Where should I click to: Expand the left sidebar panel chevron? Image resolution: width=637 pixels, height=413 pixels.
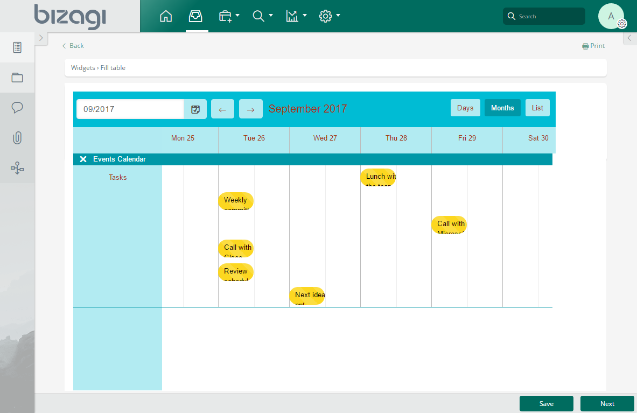pyautogui.click(x=41, y=38)
